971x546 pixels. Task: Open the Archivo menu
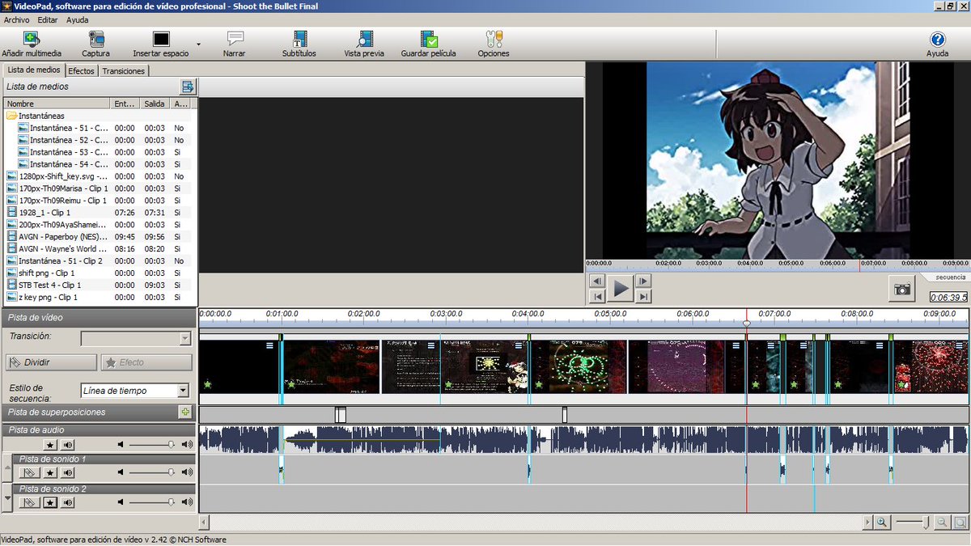16,19
